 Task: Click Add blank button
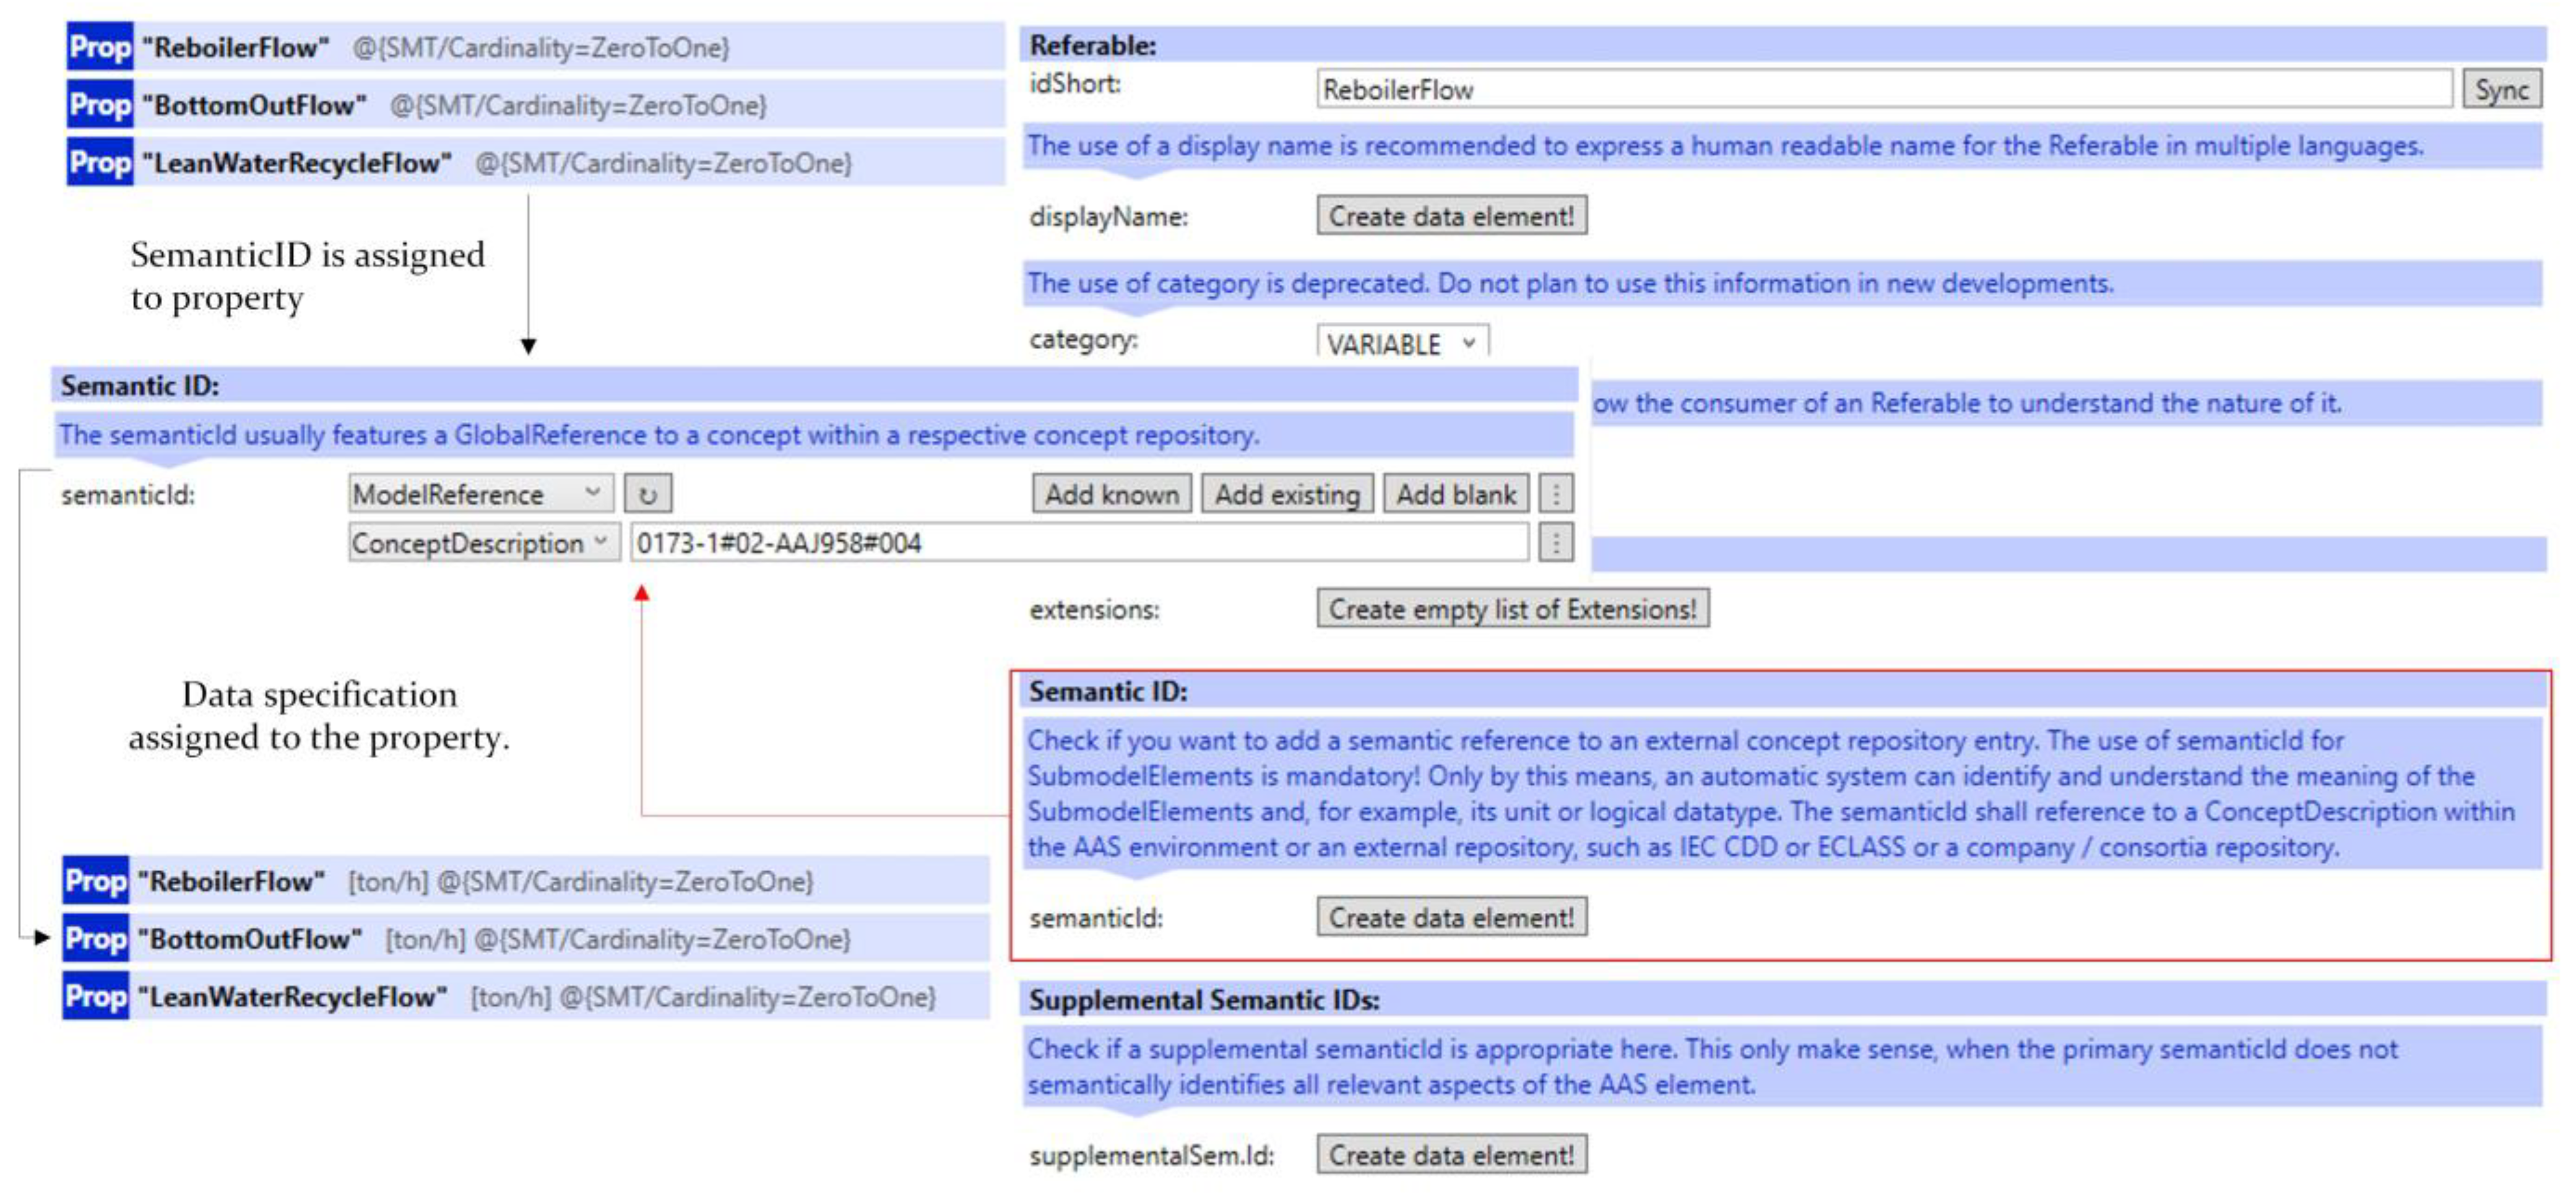coord(1456,494)
